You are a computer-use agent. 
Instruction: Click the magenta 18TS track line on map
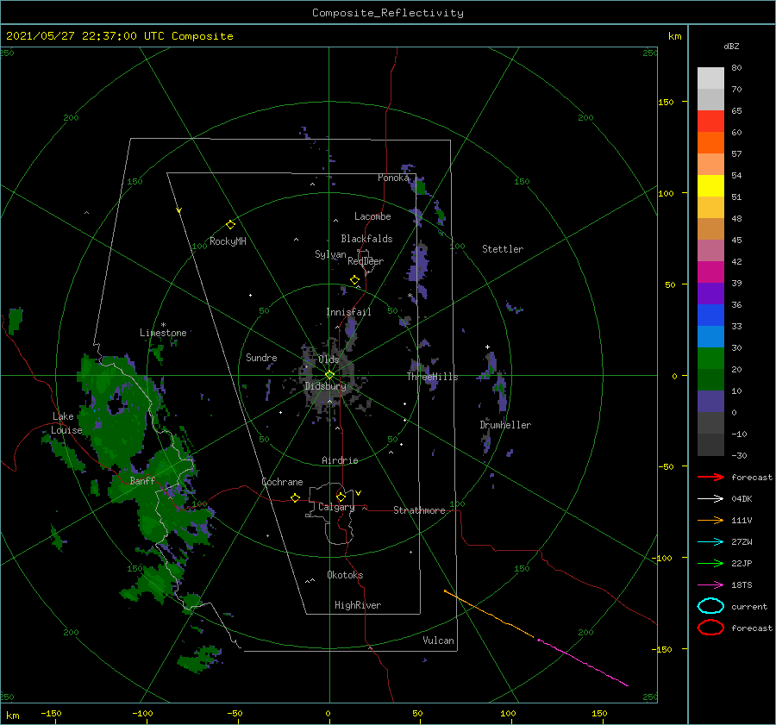(583, 663)
